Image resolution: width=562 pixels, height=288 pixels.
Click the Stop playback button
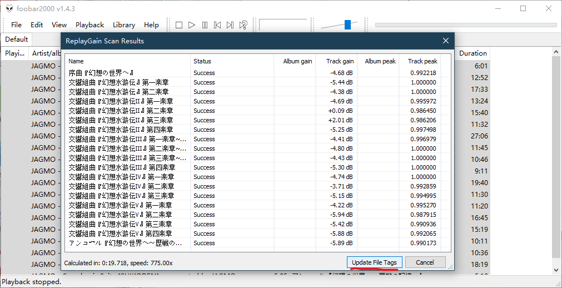179,25
